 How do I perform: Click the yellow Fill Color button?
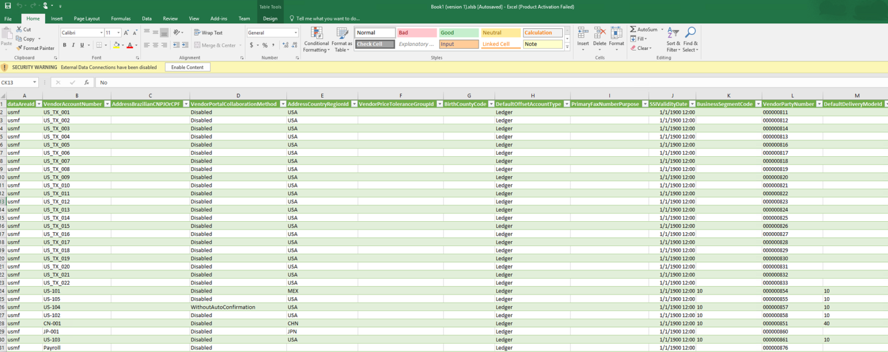[x=116, y=45]
